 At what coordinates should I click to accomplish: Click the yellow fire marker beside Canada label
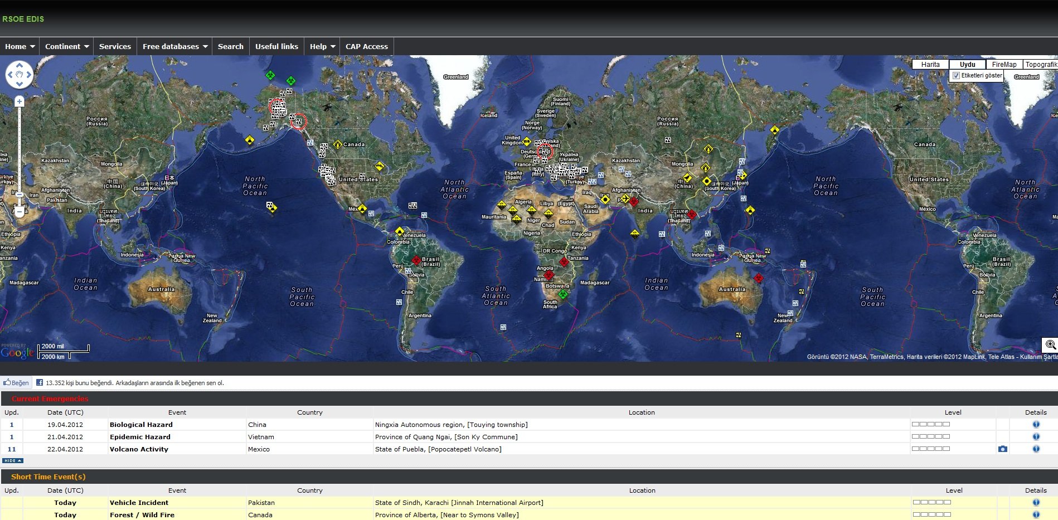(x=337, y=144)
